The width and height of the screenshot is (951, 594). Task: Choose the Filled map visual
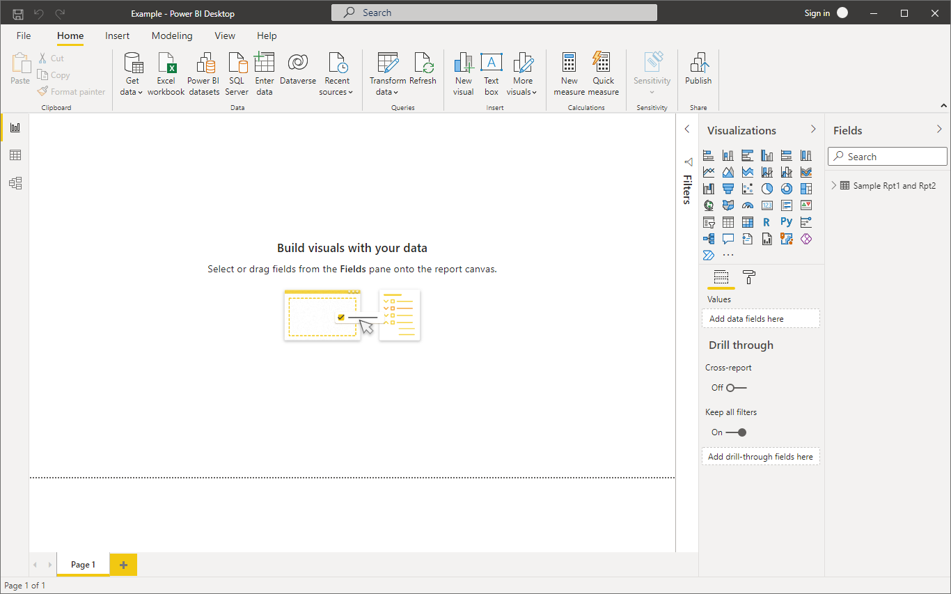[728, 205]
